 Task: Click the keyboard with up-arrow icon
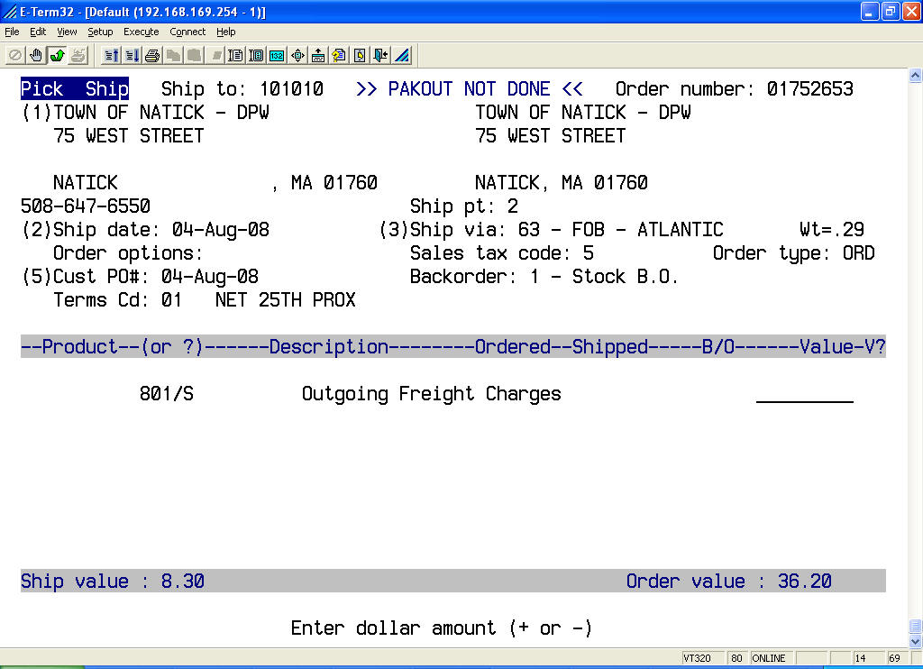[x=318, y=55]
